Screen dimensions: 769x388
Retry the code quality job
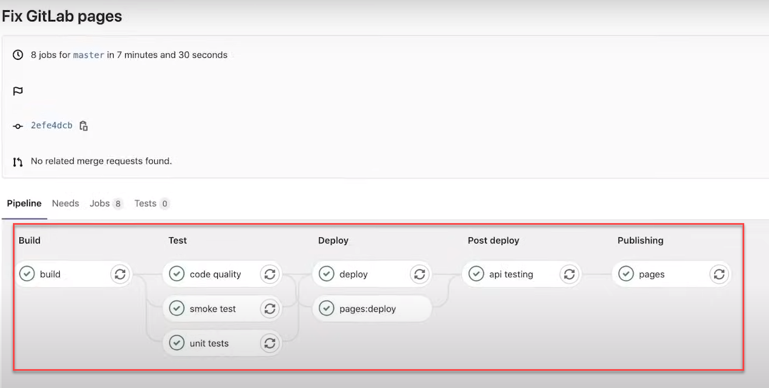(x=269, y=274)
